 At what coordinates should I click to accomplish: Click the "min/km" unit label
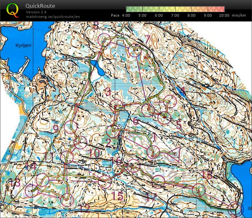(x=239, y=15)
